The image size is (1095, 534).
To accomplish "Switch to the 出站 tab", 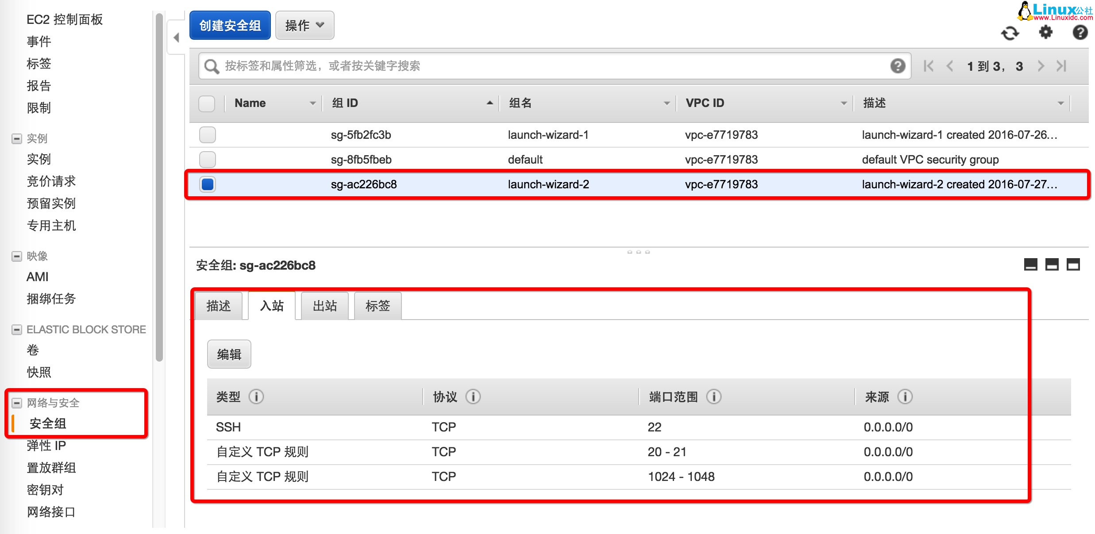I will 324,305.
